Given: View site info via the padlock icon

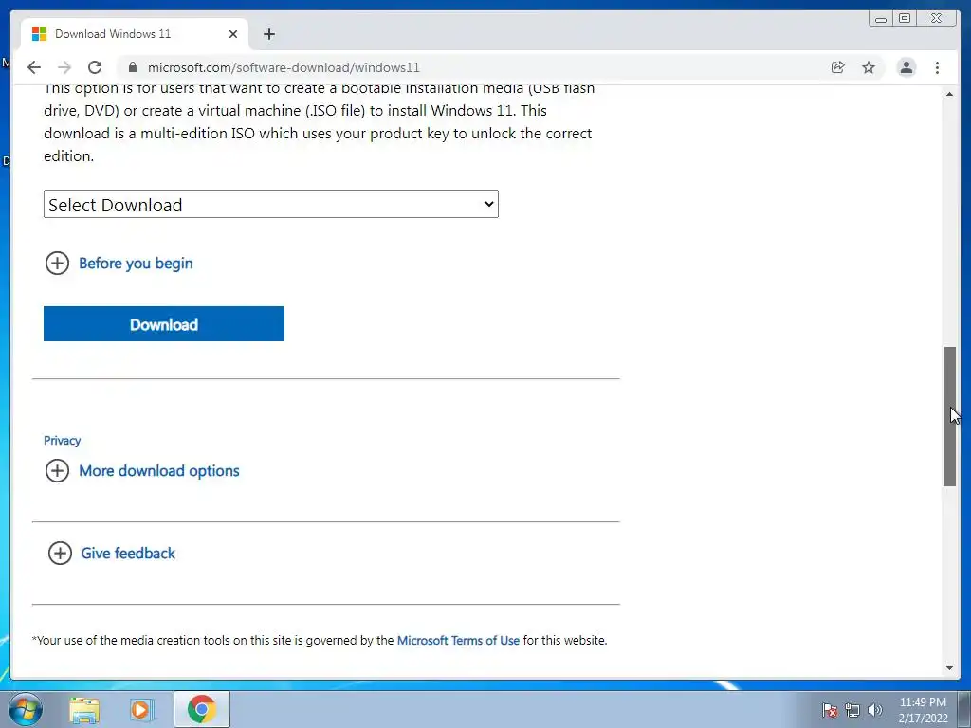Looking at the screenshot, I should coord(133,67).
